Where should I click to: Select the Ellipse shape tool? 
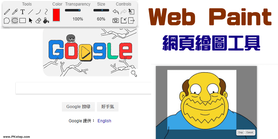(15, 21)
